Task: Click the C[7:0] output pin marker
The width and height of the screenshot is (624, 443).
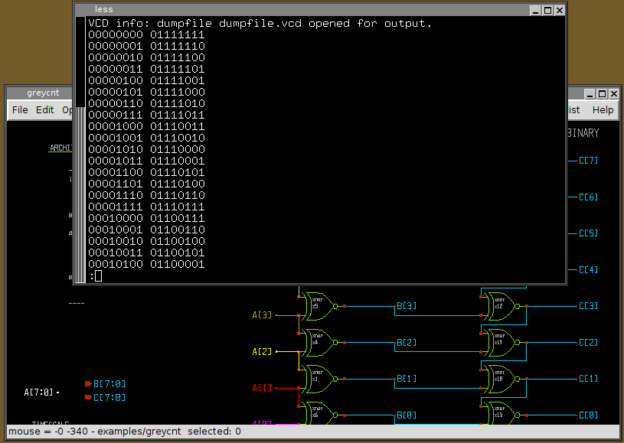Action: tap(88, 397)
